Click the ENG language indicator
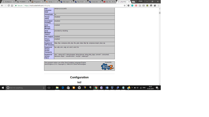Screen dimensions: 209x117 pyautogui.click(x=144, y=88)
